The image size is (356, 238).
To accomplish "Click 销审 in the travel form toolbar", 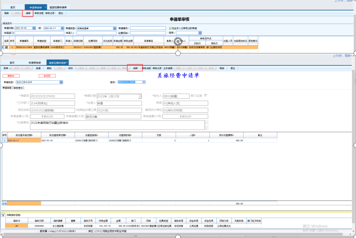I will click(135, 68).
